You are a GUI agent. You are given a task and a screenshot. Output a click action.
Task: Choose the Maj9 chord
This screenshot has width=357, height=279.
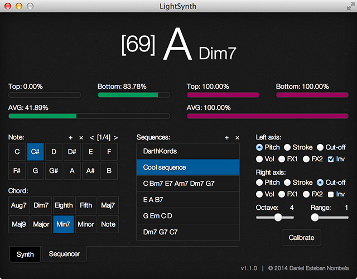coord(19,224)
